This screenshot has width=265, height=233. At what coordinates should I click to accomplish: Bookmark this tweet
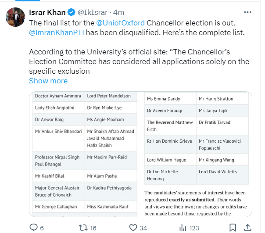tap(233, 227)
